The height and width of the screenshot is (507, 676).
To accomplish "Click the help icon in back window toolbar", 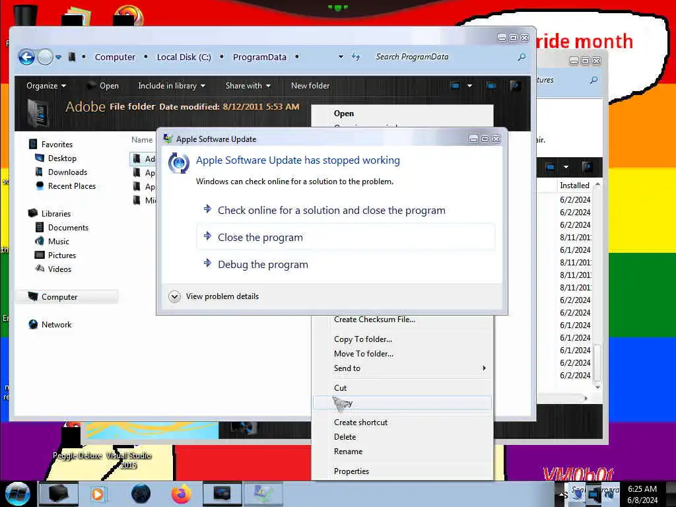I will (x=587, y=167).
